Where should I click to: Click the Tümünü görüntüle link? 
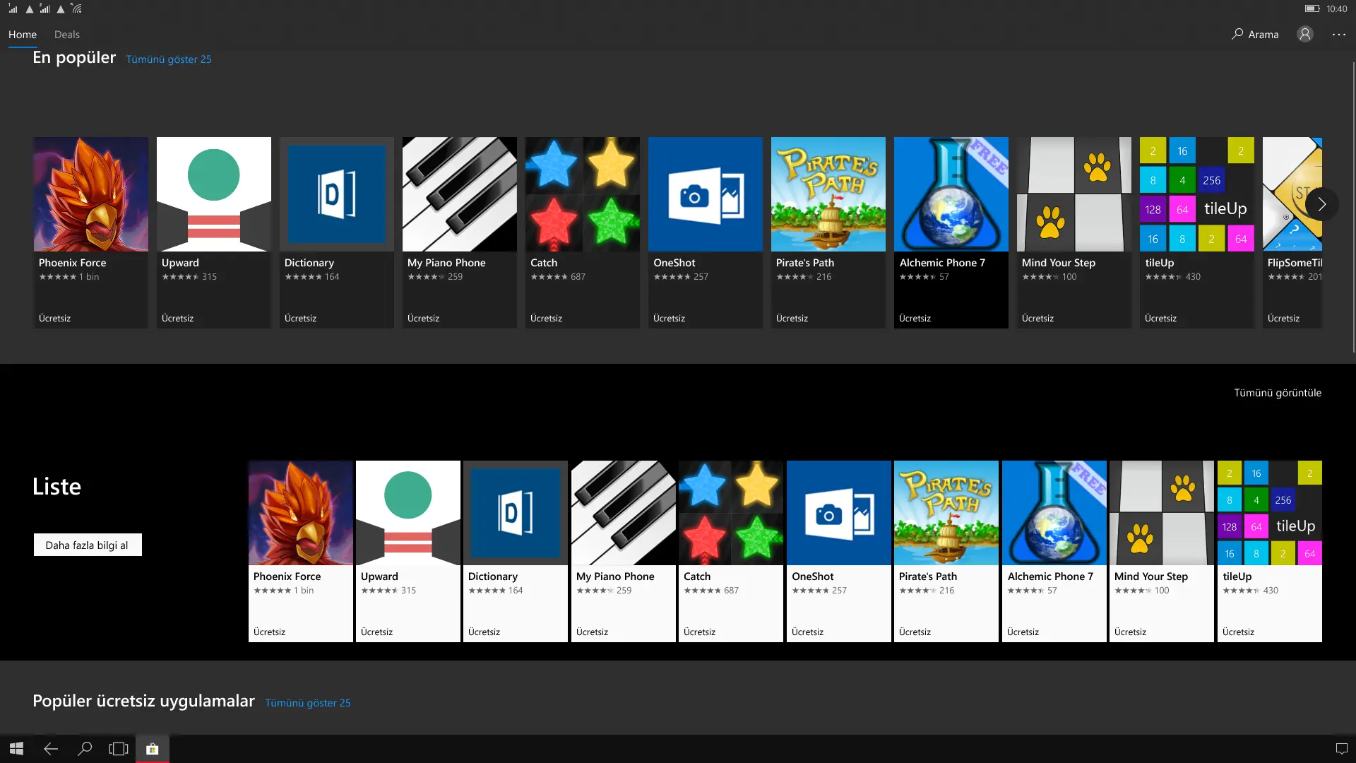tap(1278, 393)
